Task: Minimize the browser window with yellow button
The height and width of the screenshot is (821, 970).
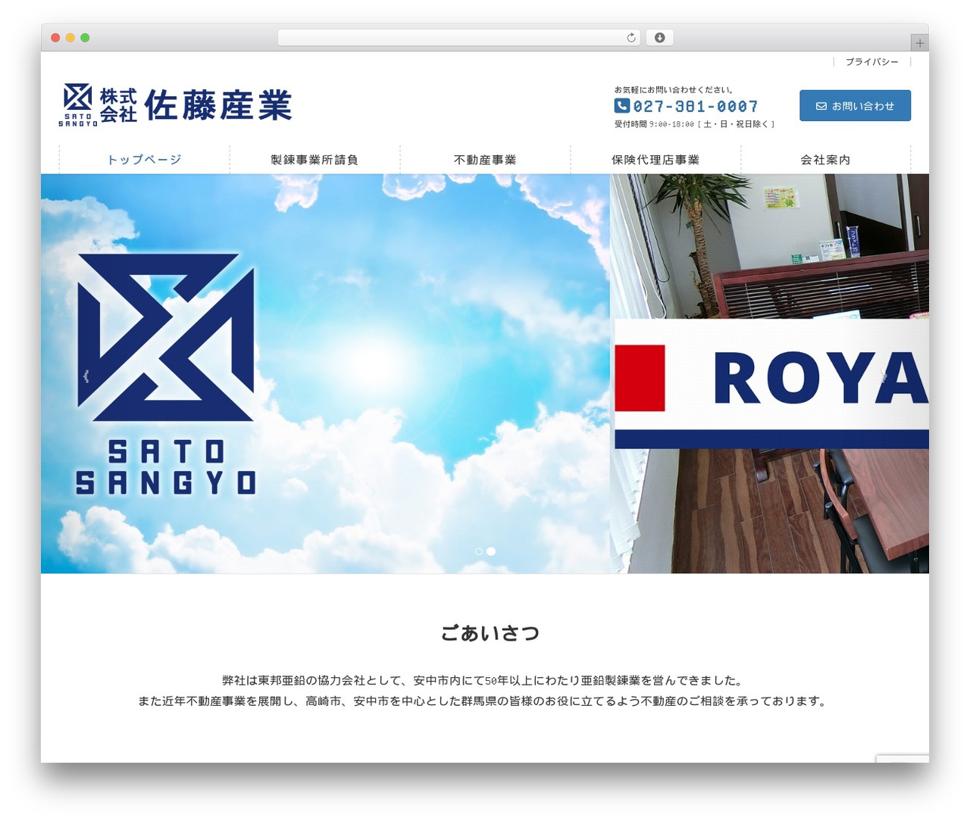Action: (70, 38)
